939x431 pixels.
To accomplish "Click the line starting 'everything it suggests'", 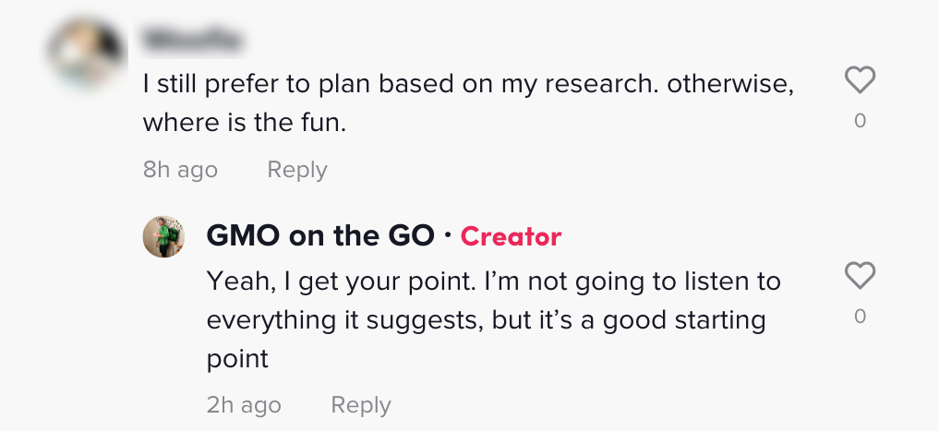I will (x=486, y=320).
